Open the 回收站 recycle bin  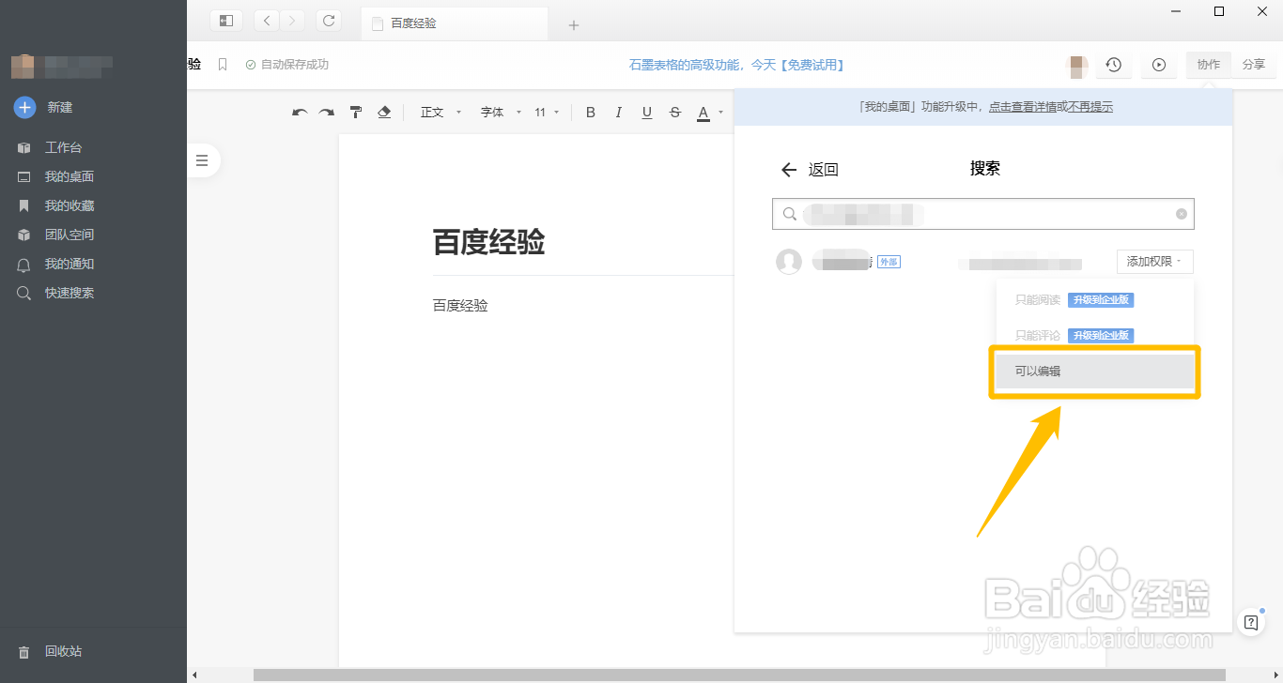click(63, 651)
